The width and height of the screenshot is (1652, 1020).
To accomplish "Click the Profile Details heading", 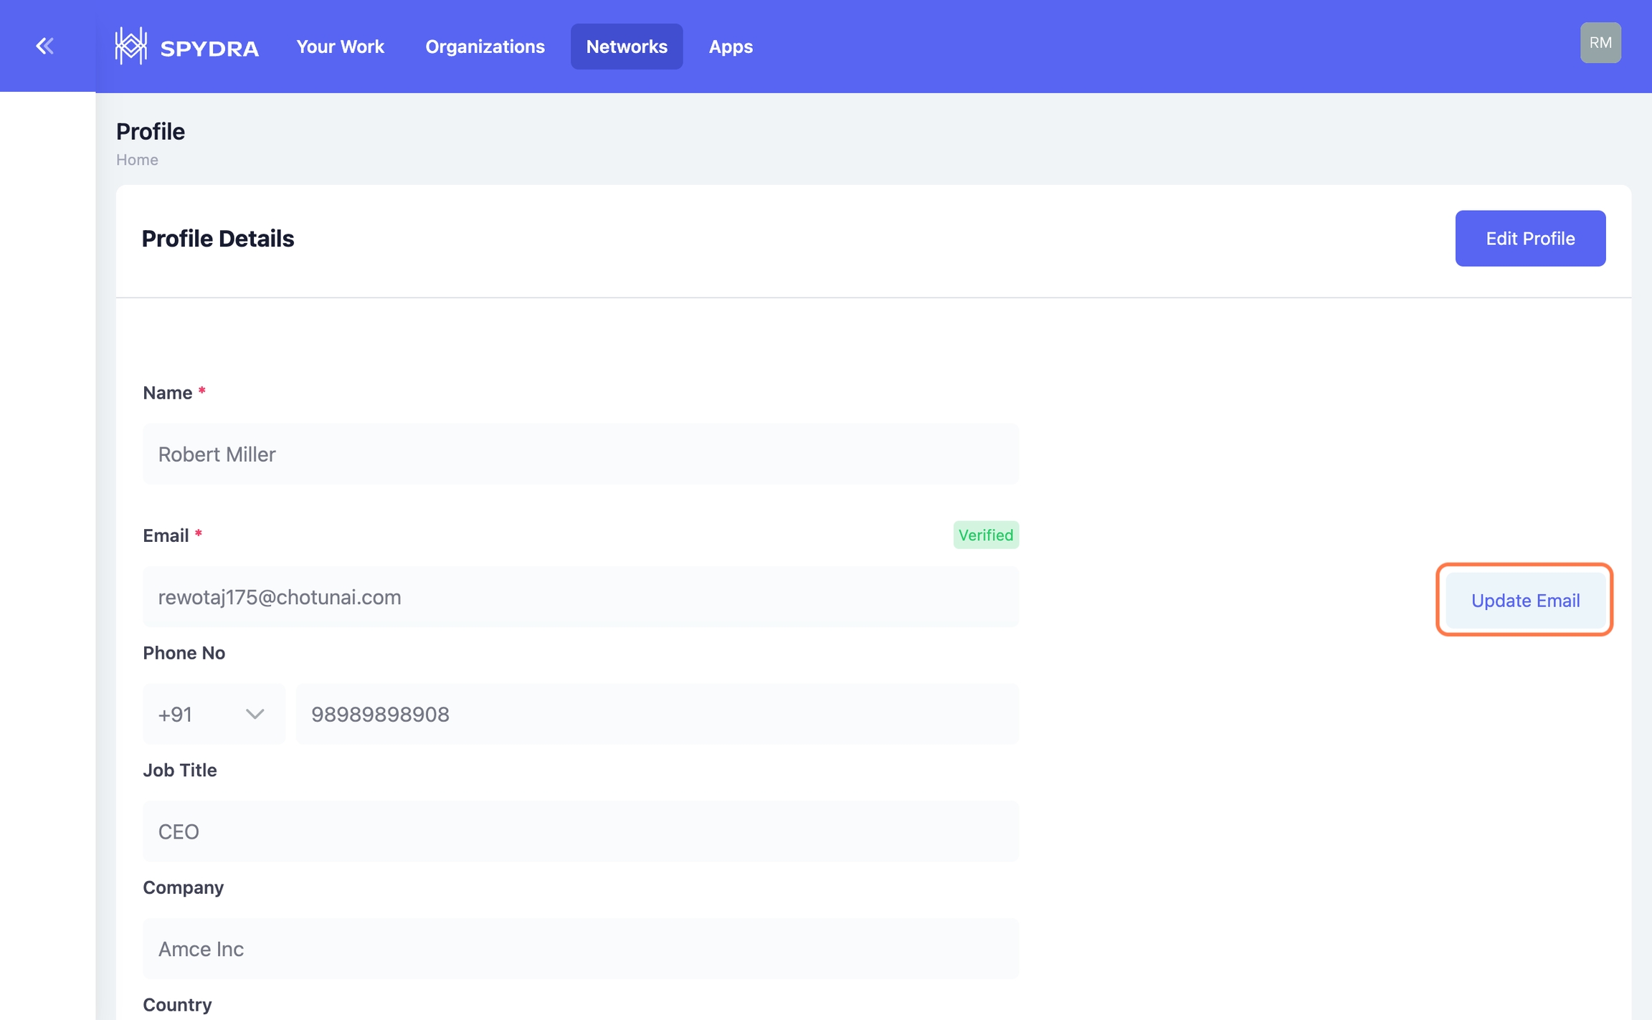I will pos(218,239).
